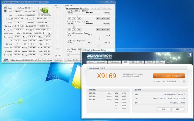Viewport: 194px width, 121px height.
Task: Open the NVIDIA GeForce GTX 980 Ti GPU selector dropdown
Action: click(x=23, y=60)
